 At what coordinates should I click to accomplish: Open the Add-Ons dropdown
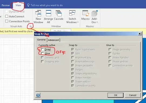pos(95,17)
